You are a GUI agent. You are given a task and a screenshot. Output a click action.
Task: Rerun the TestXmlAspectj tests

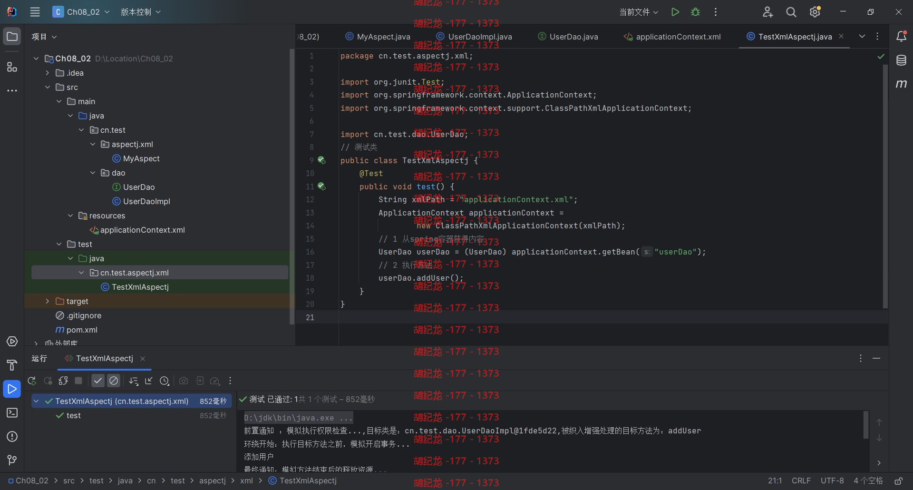(32, 381)
